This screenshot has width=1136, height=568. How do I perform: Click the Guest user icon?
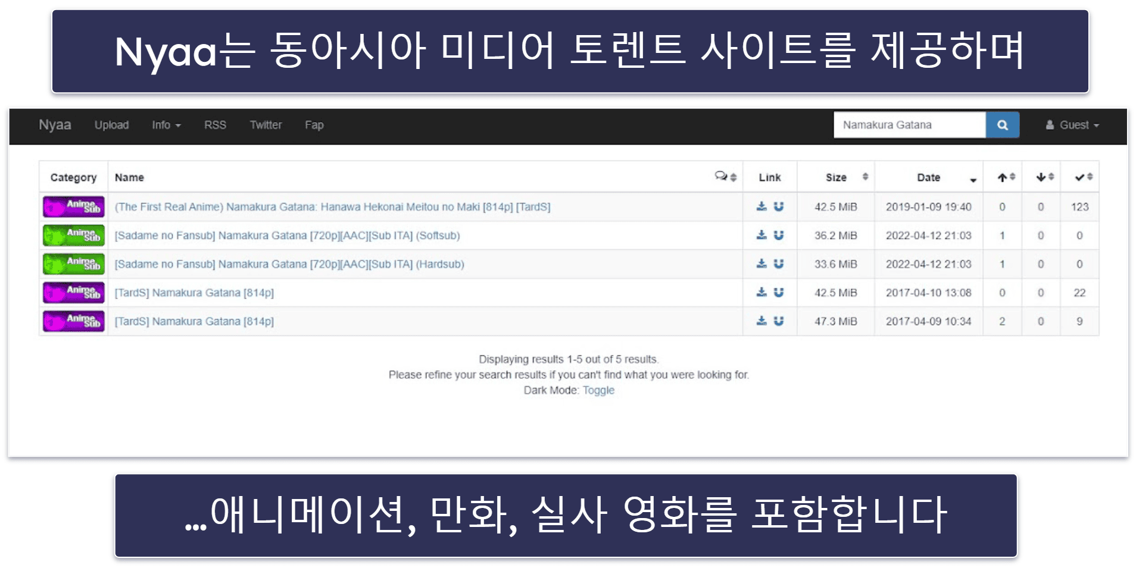click(1049, 125)
